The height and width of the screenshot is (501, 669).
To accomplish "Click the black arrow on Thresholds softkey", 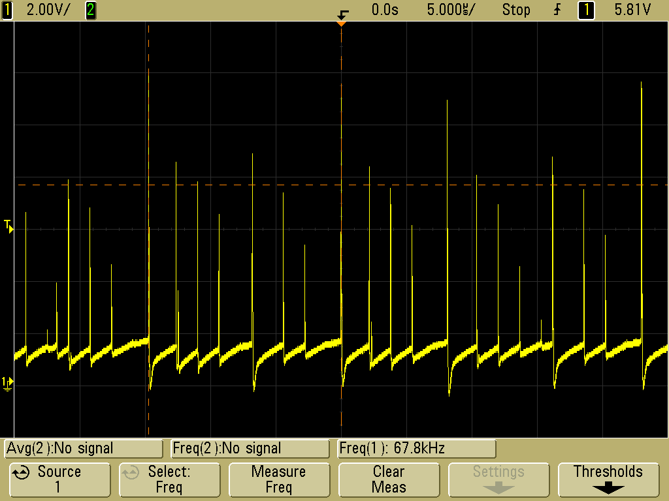I will click(x=608, y=488).
